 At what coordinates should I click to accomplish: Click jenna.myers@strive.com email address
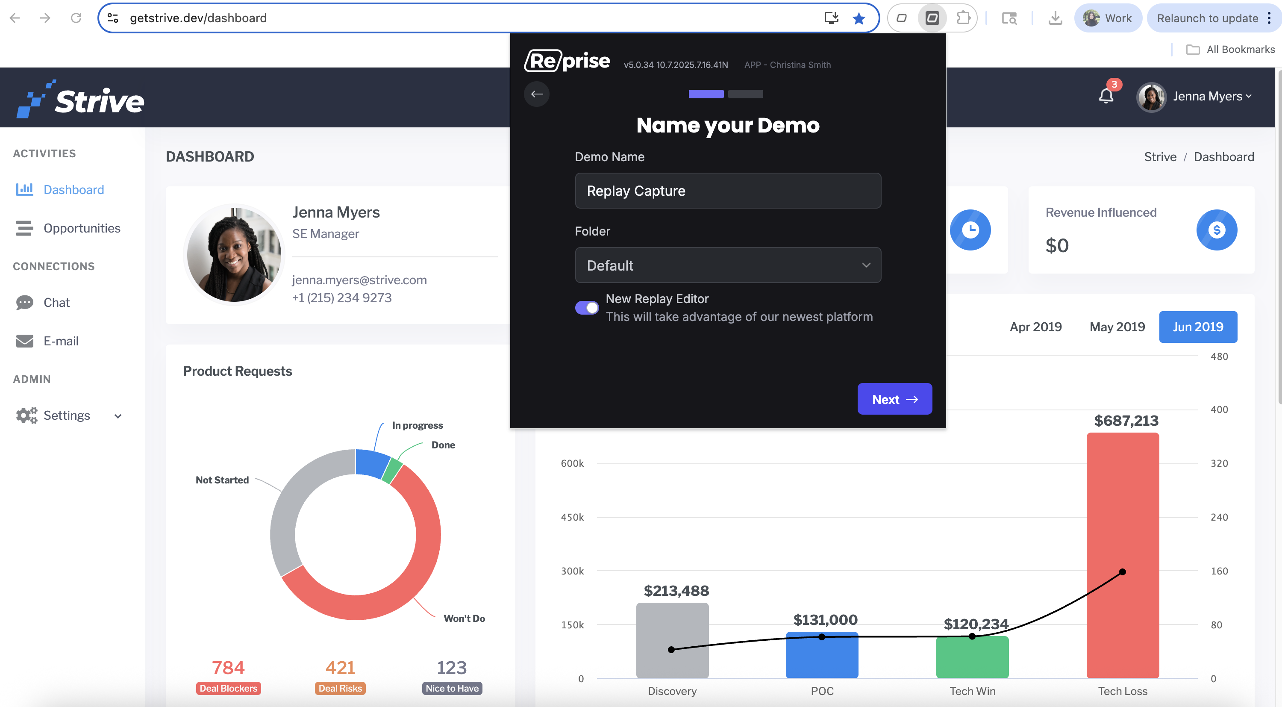(x=359, y=280)
